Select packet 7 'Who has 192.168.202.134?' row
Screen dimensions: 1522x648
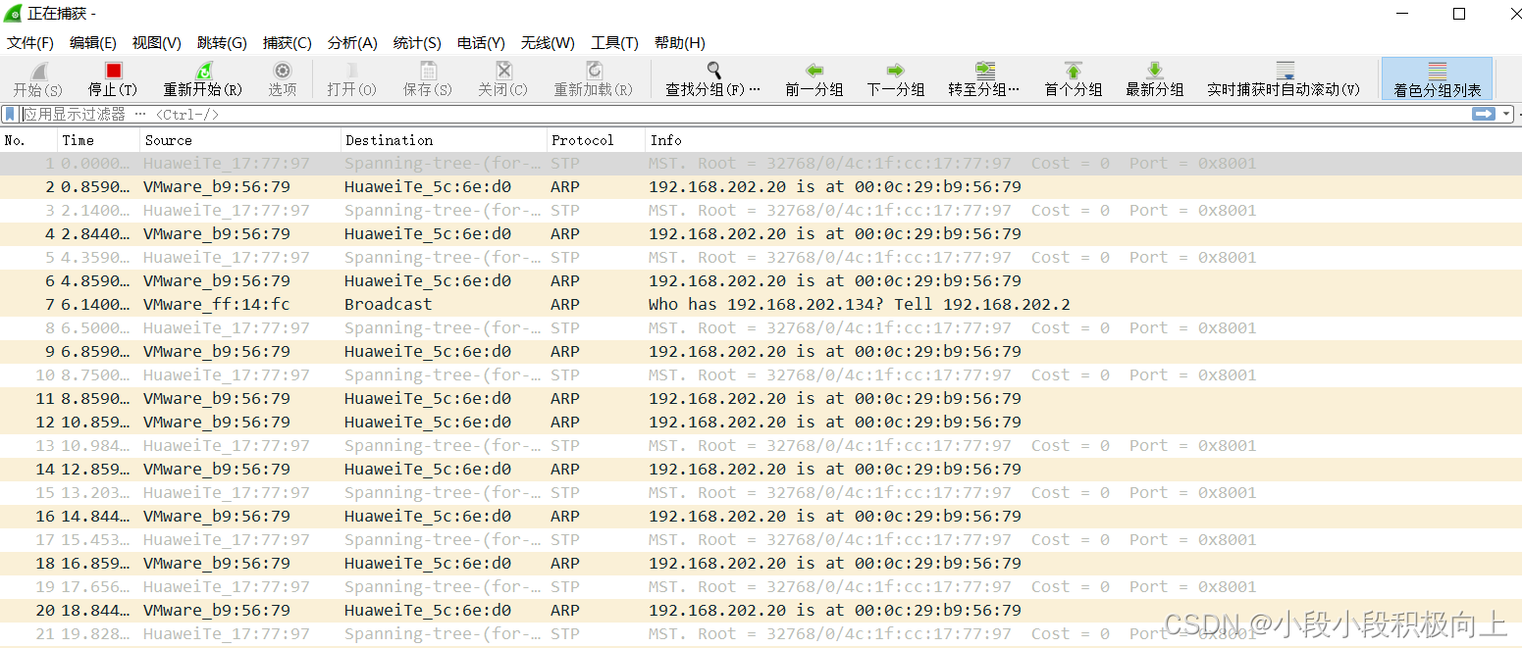pyautogui.click(x=761, y=305)
